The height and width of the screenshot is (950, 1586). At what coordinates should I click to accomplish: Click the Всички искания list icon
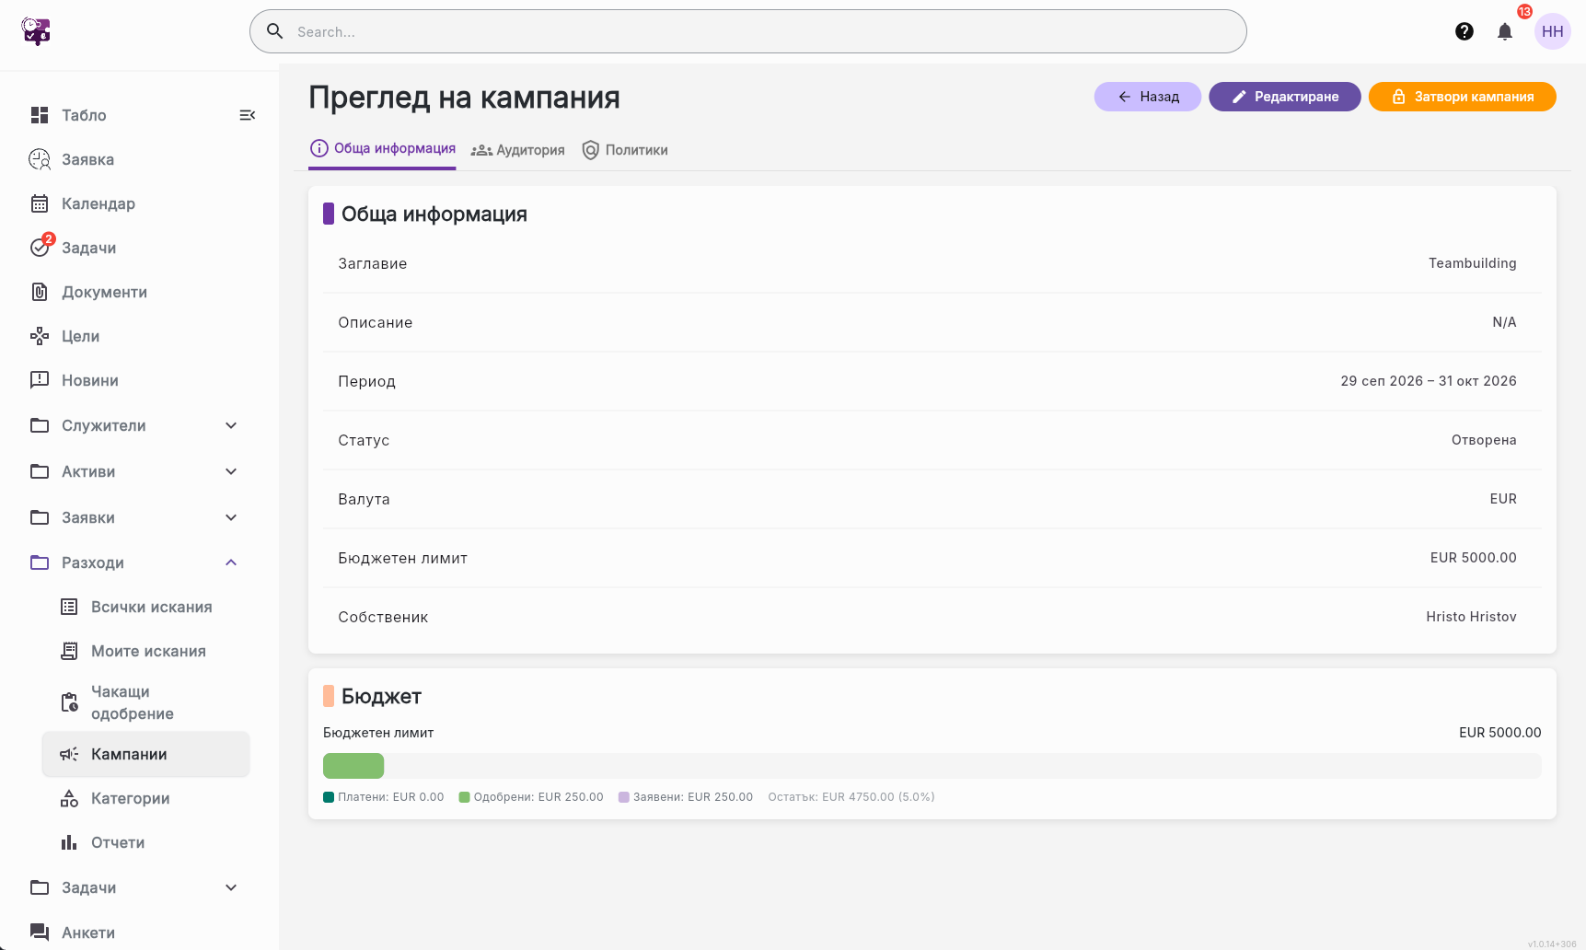[x=69, y=607]
